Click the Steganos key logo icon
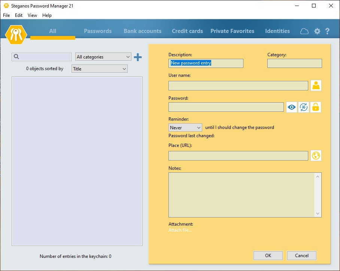Viewport: 340px width, 271px height. pos(16,34)
